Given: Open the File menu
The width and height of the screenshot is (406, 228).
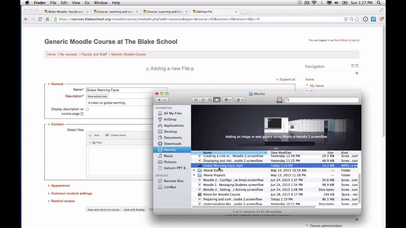Looking at the screenshot, I should 53,3.
